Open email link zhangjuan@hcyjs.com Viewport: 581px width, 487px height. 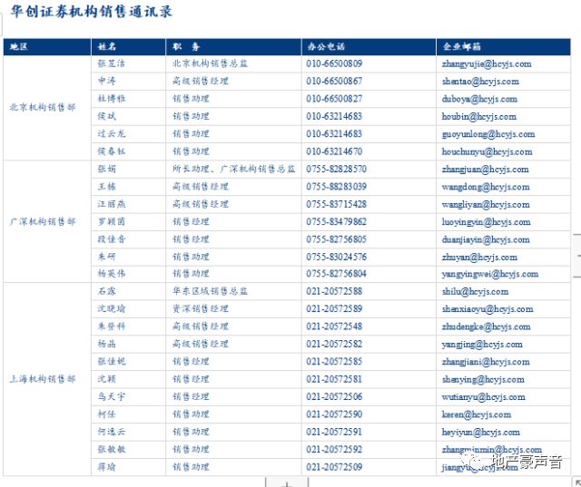[485, 170]
